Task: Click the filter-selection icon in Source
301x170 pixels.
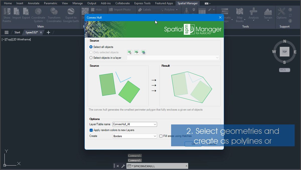Action: [136, 52]
